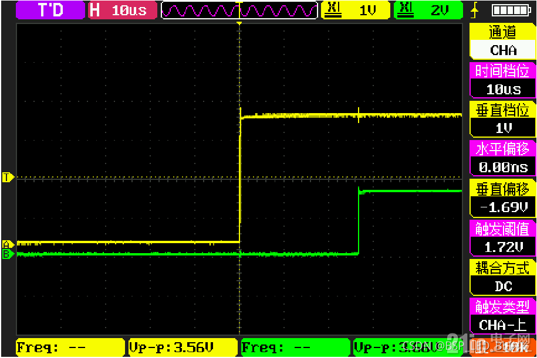Click the 1.72V trigger threshold value

tap(502, 247)
